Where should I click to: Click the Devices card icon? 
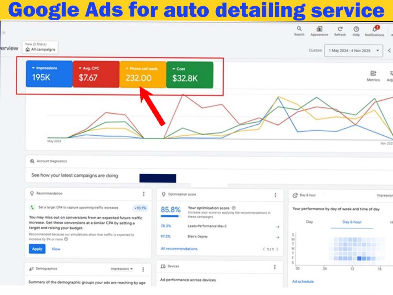pos(163,266)
